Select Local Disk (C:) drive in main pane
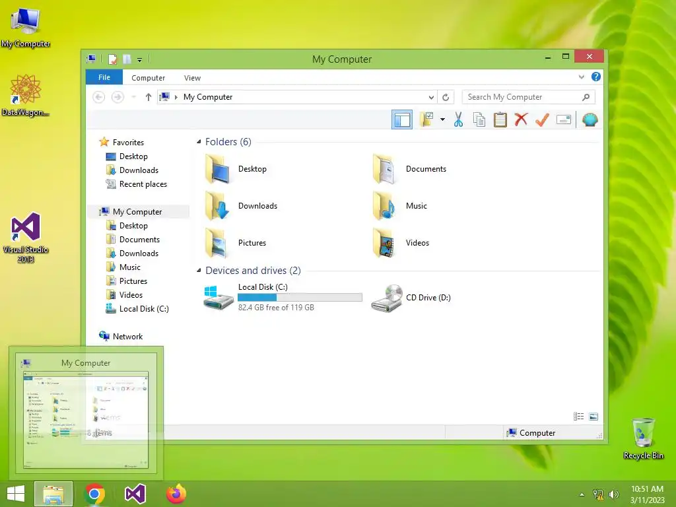This screenshot has width=676, height=507. 283,297
